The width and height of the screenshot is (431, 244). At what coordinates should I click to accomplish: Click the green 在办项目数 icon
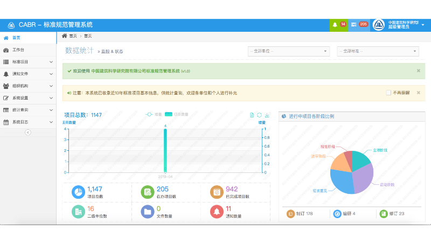(x=148, y=192)
